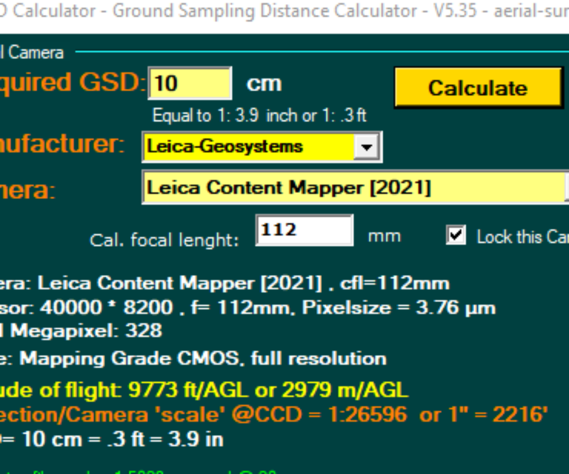Click the 'Equal to 1: 3.9 inch' conversion text
This screenshot has width=569, height=474.
tap(259, 115)
